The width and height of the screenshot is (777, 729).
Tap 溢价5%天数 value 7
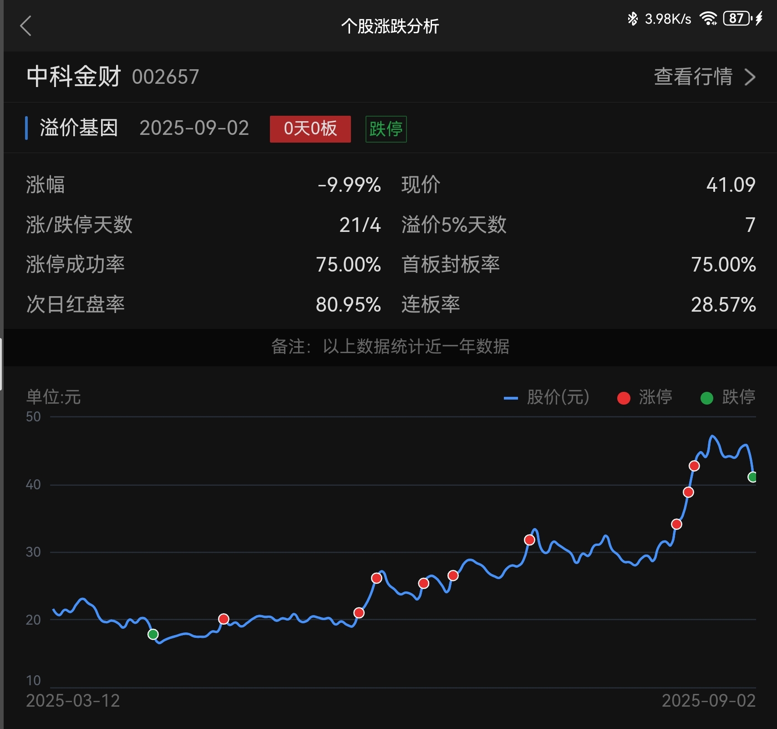[750, 225]
